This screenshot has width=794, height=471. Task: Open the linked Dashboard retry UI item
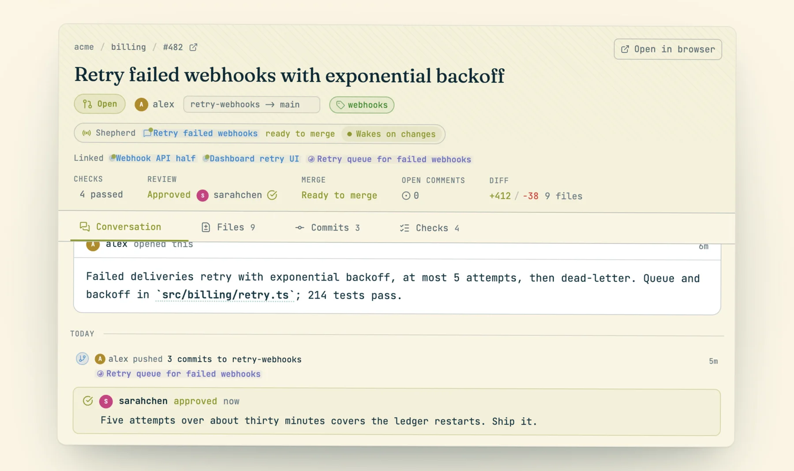coord(251,159)
